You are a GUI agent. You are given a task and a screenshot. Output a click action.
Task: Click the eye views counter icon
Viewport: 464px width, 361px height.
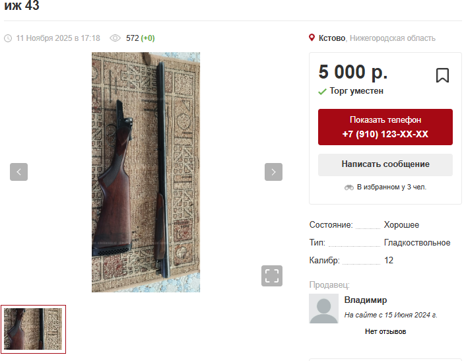coord(115,38)
